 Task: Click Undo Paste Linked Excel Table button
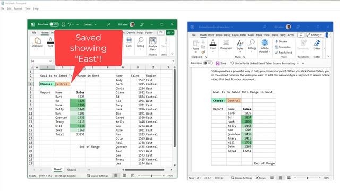point(263,63)
